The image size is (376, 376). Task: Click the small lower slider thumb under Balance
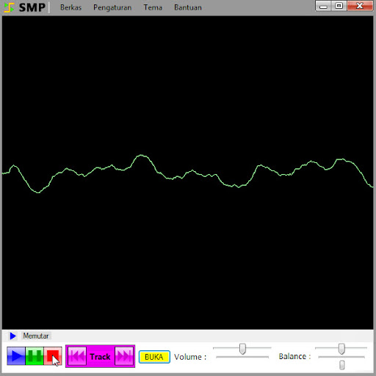(x=342, y=365)
